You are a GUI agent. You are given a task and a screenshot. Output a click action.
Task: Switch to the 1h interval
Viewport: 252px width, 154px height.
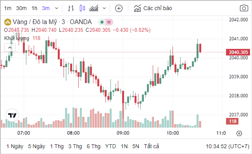coord(35,8)
